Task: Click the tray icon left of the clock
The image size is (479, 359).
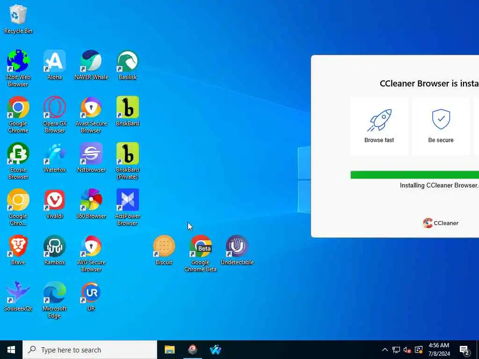Action: 419,350
